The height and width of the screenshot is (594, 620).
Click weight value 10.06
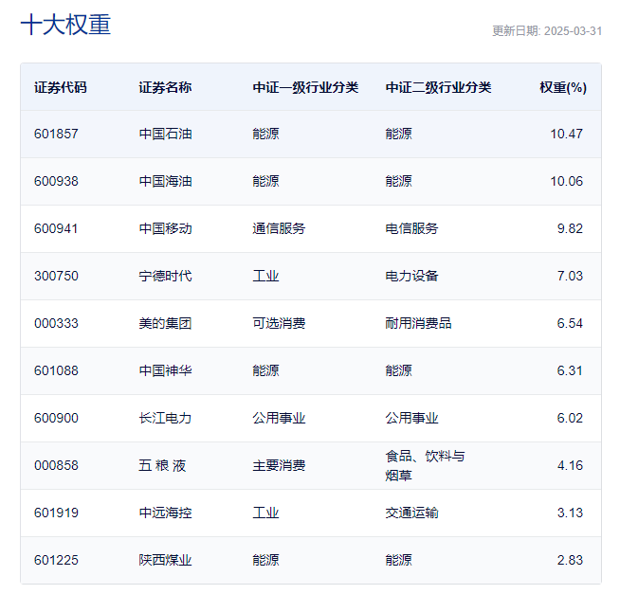(x=566, y=181)
